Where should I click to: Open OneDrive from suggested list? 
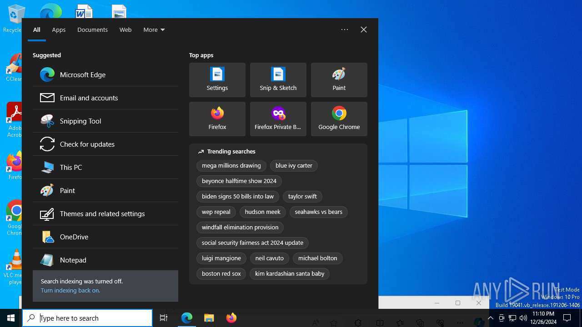coord(105,237)
